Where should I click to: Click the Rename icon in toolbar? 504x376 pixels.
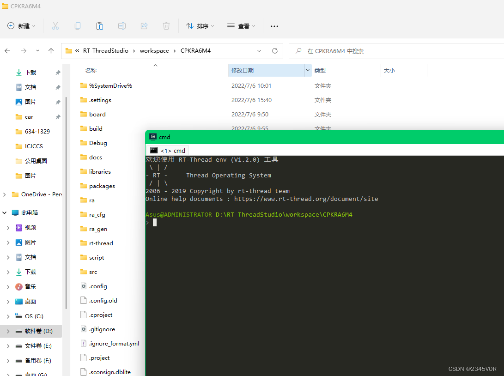pyautogui.click(x=122, y=26)
